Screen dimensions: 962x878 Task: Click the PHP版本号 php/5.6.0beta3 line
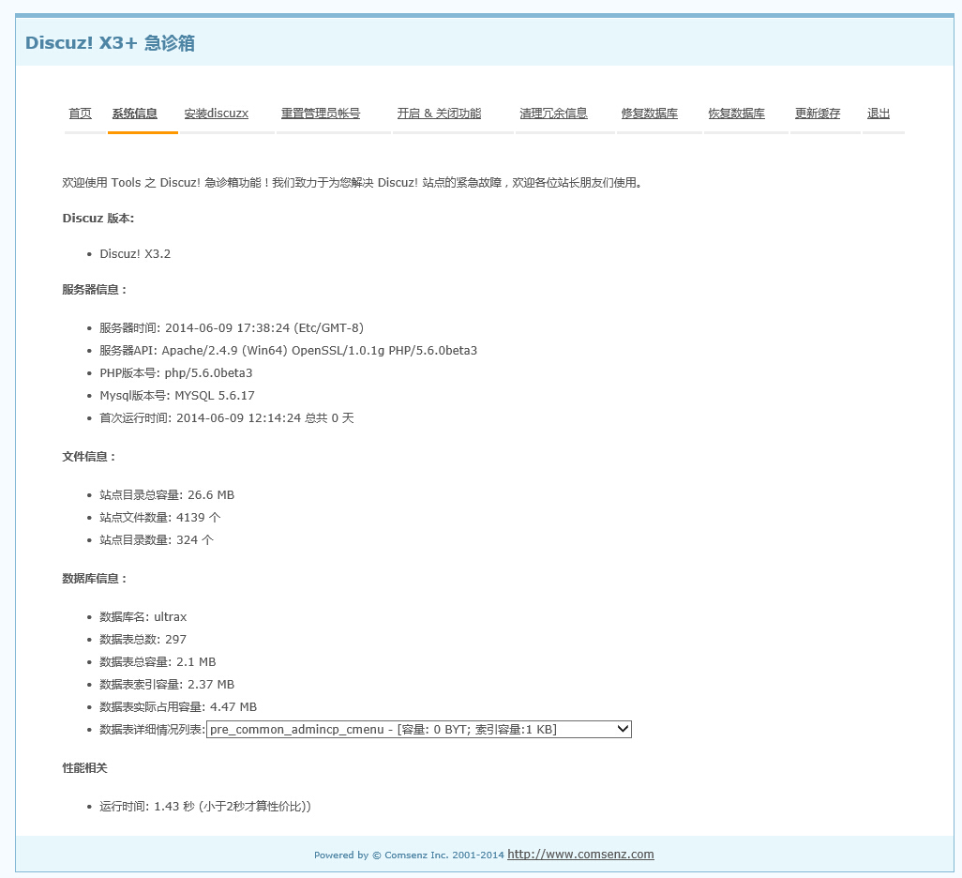[x=176, y=373]
